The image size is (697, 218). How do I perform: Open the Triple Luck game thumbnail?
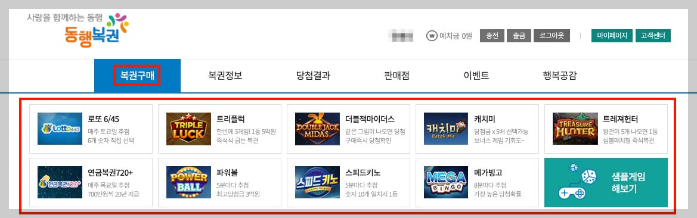[188, 129]
